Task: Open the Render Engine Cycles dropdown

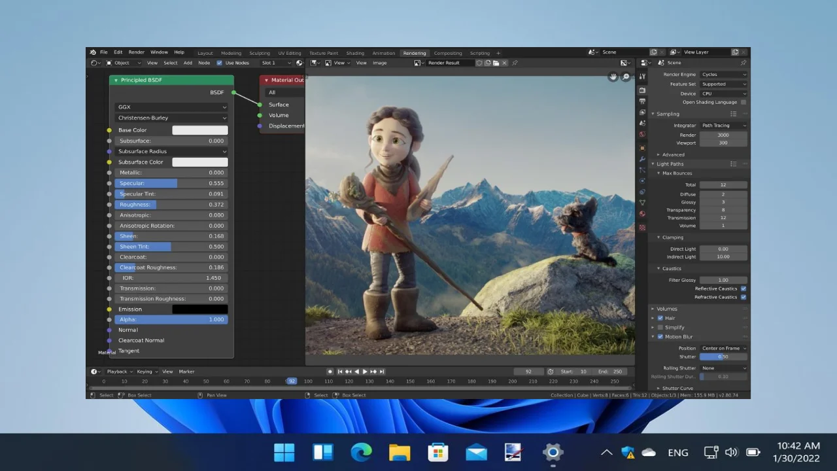Action: click(723, 75)
